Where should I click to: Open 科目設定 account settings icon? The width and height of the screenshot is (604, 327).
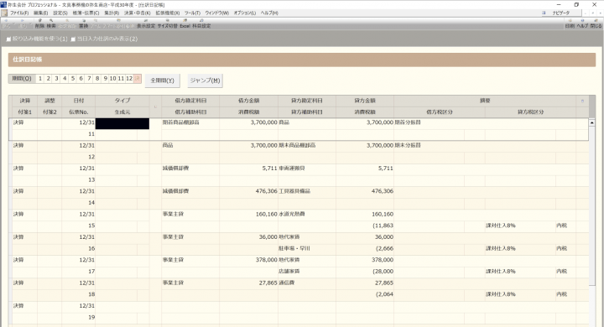point(201,23)
